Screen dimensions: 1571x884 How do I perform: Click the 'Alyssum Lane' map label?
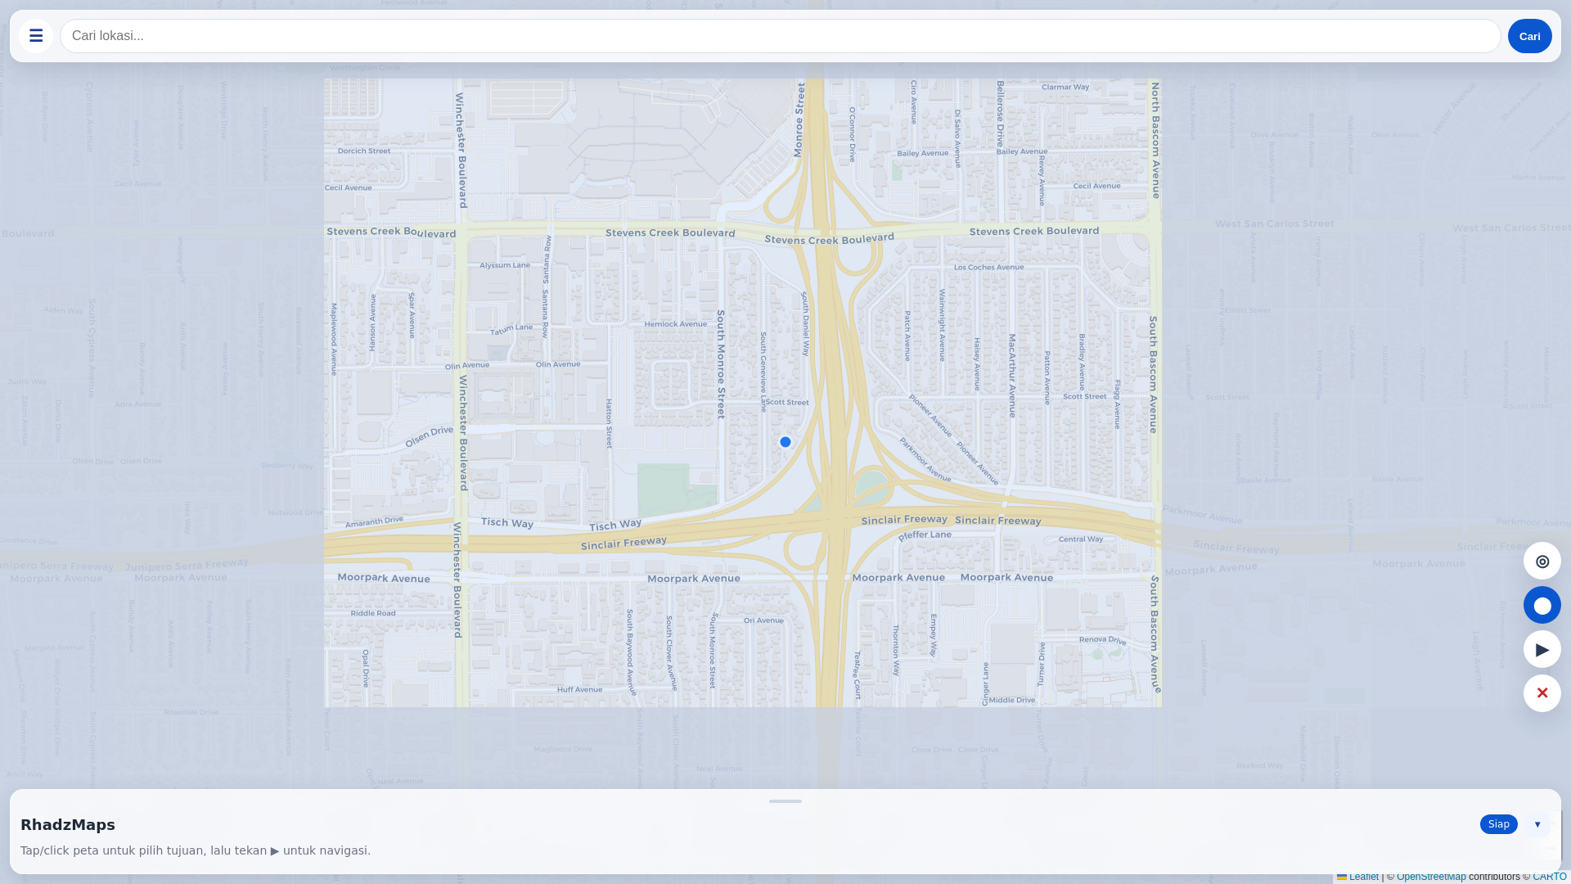[x=505, y=265]
